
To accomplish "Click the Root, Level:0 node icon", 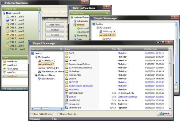I will pos(4,13).
